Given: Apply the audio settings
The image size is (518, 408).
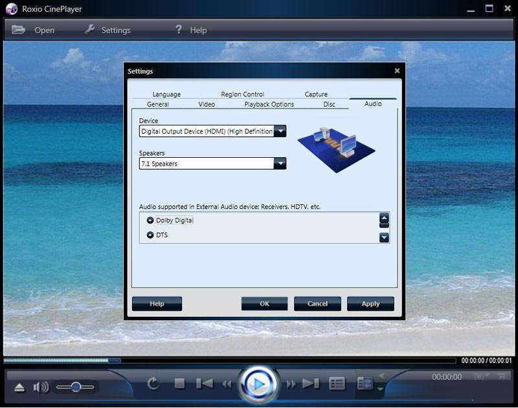Looking at the screenshot, I should pos(370,303).
